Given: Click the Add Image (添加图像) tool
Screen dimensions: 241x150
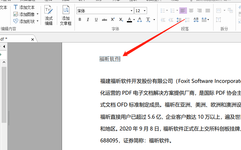Looking at the screenshot, I should tap(24, 14).
